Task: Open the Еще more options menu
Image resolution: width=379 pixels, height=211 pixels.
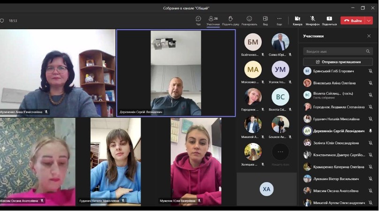Action: (280, 19)
